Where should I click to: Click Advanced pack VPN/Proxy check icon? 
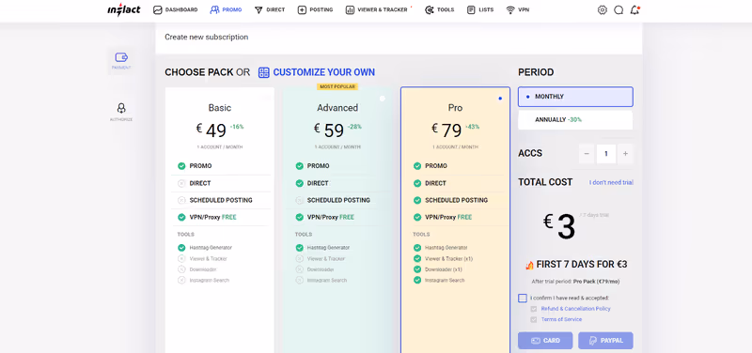point(299,217)
